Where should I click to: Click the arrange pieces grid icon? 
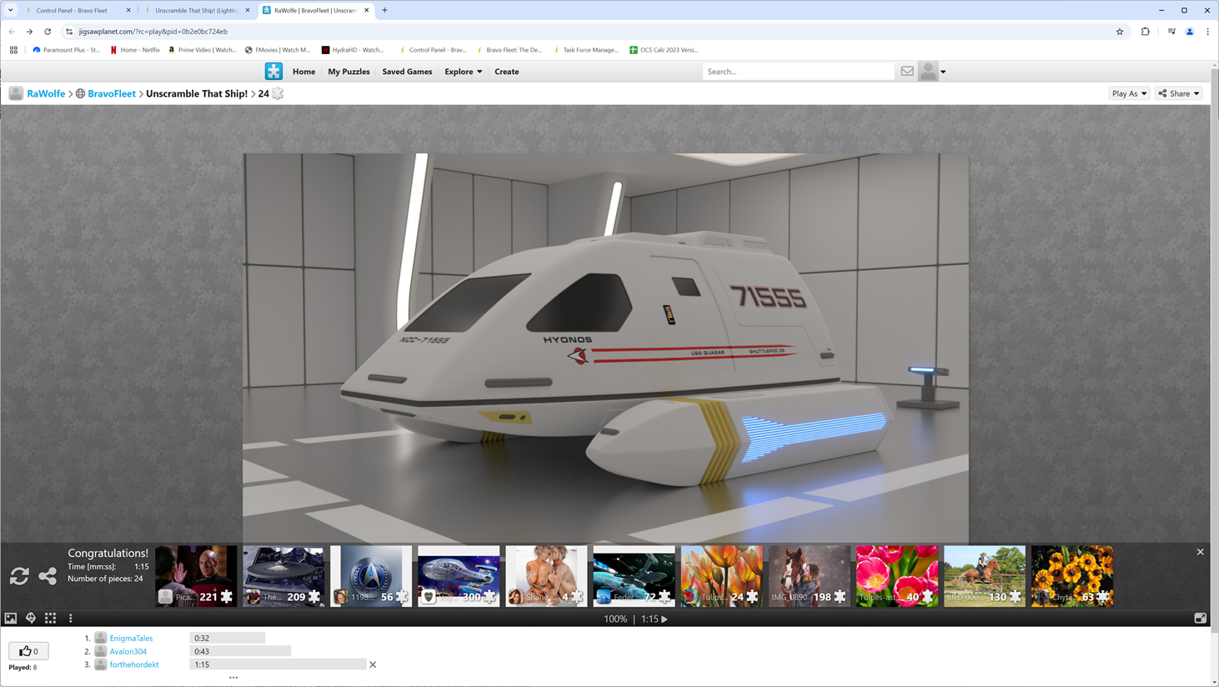pyautogui.click(x=51, y=619)
